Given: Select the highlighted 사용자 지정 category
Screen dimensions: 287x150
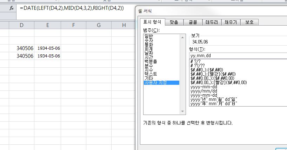Looking at the screenshot, I should pos(156,83).
